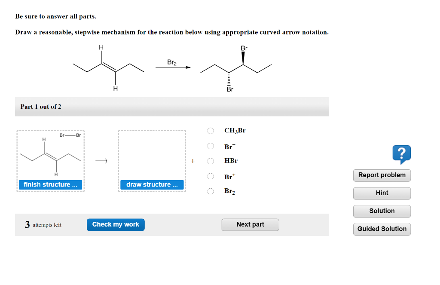Screen dimensions: 440x285
Task: Choose Br⁻ as the byproduct
Action: [211, 146]
